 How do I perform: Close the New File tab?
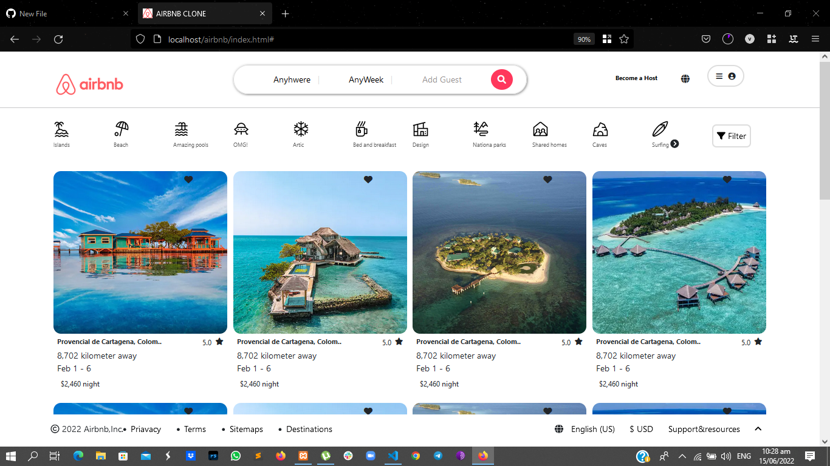[x=126, y=13]
